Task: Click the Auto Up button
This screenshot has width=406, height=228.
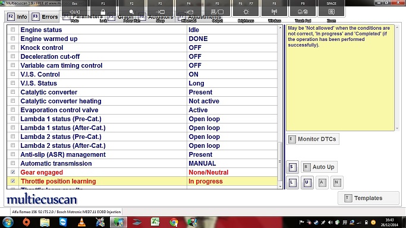Action: tap(319, 167)
